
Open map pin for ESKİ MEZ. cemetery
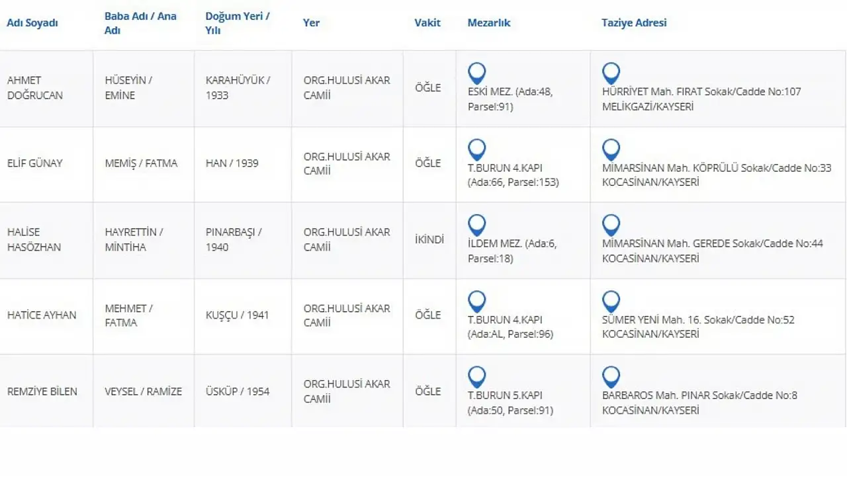pos(476,73)
